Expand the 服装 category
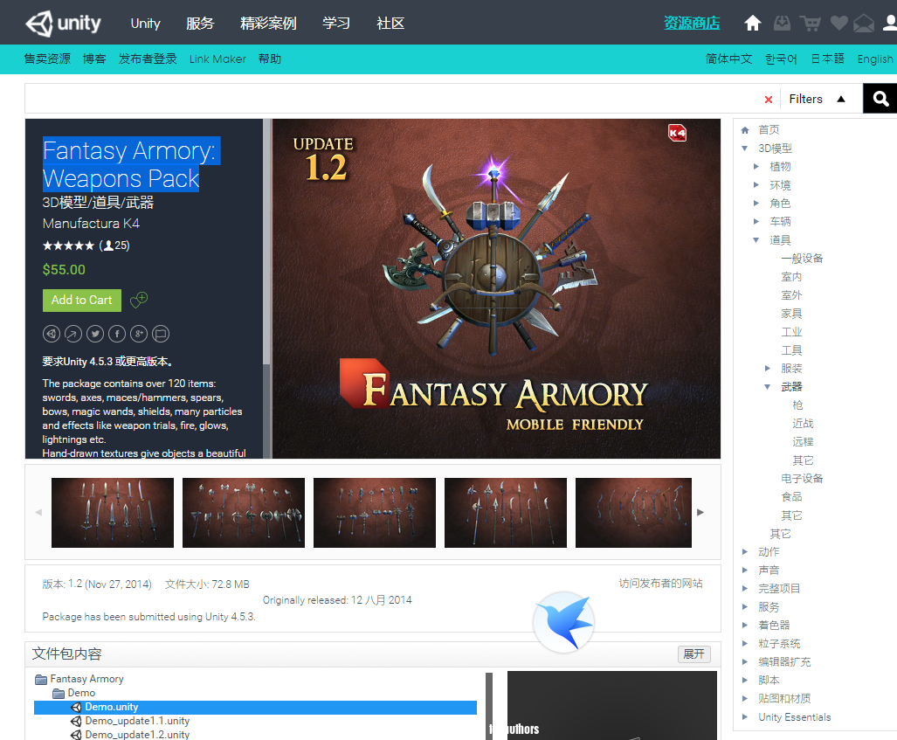897x740 pixels. pyautogui.click(x=768, y=368)
